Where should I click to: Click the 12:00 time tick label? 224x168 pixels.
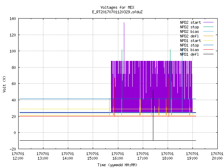[18, 158]
